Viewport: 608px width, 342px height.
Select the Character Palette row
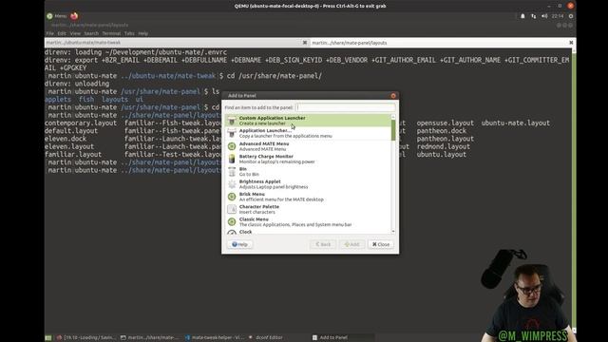308,209
